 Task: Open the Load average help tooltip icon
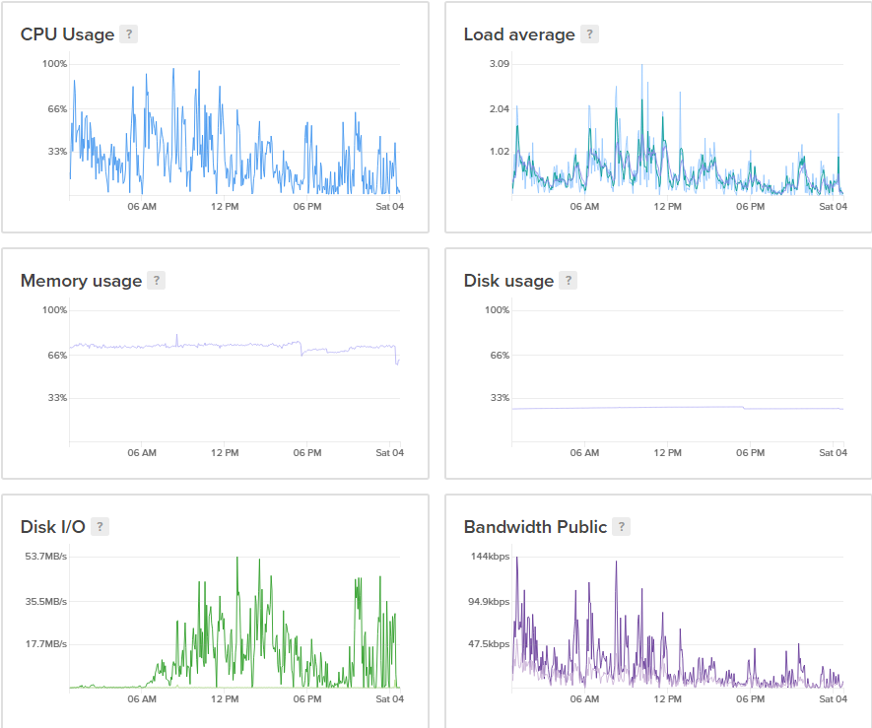click(x=589, y=34)
